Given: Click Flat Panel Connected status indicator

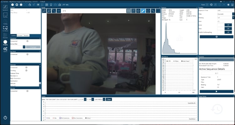Looking at the screenshot, I should pos(28,54).
